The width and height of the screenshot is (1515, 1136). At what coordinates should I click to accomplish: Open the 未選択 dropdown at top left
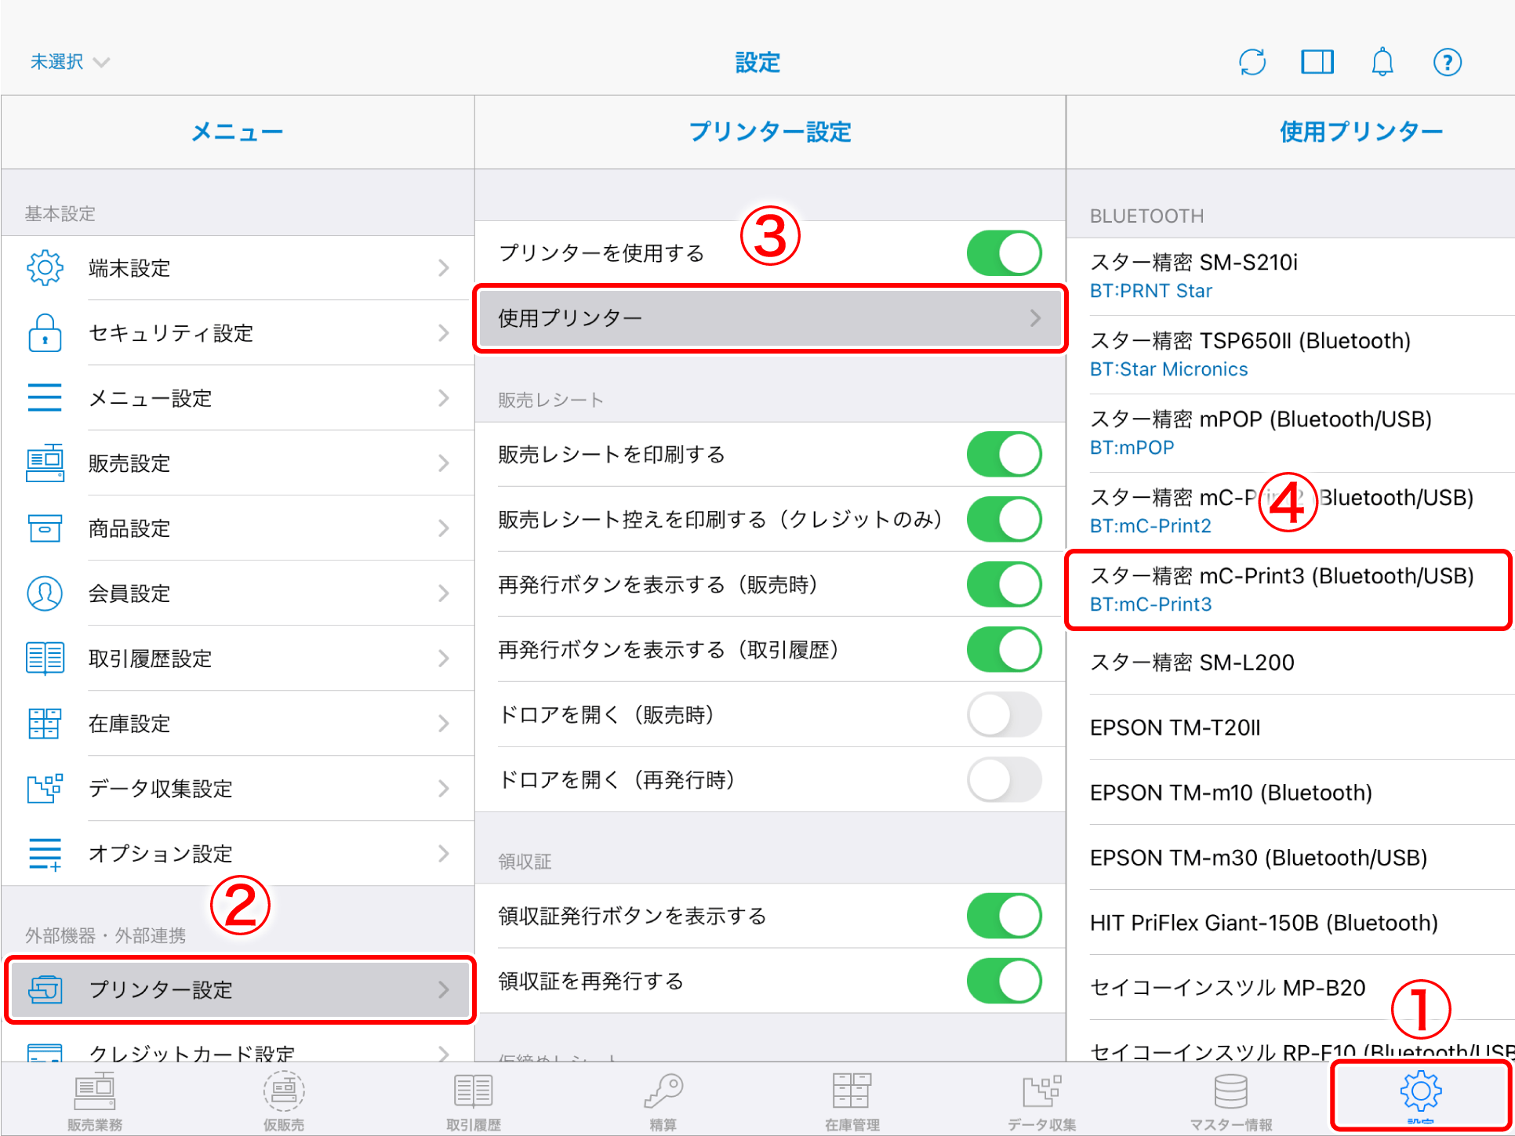coord(70,62)
